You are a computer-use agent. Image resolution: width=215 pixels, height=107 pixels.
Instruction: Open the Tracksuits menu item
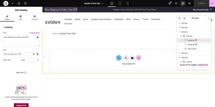pyautogui.click(x=156, y=19)
